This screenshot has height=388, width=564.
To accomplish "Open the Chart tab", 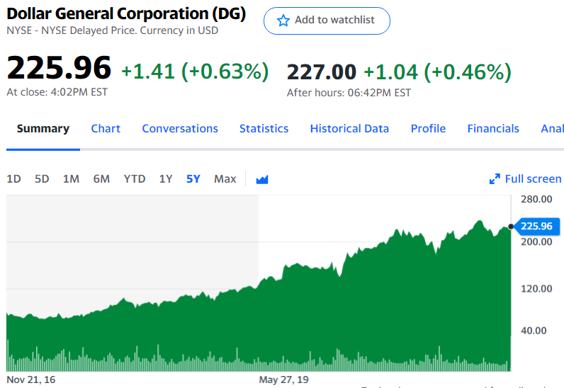I will (x=106, y=128).
